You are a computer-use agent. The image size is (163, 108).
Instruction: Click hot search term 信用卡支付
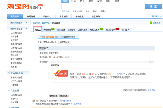click(x=77, y=11)
